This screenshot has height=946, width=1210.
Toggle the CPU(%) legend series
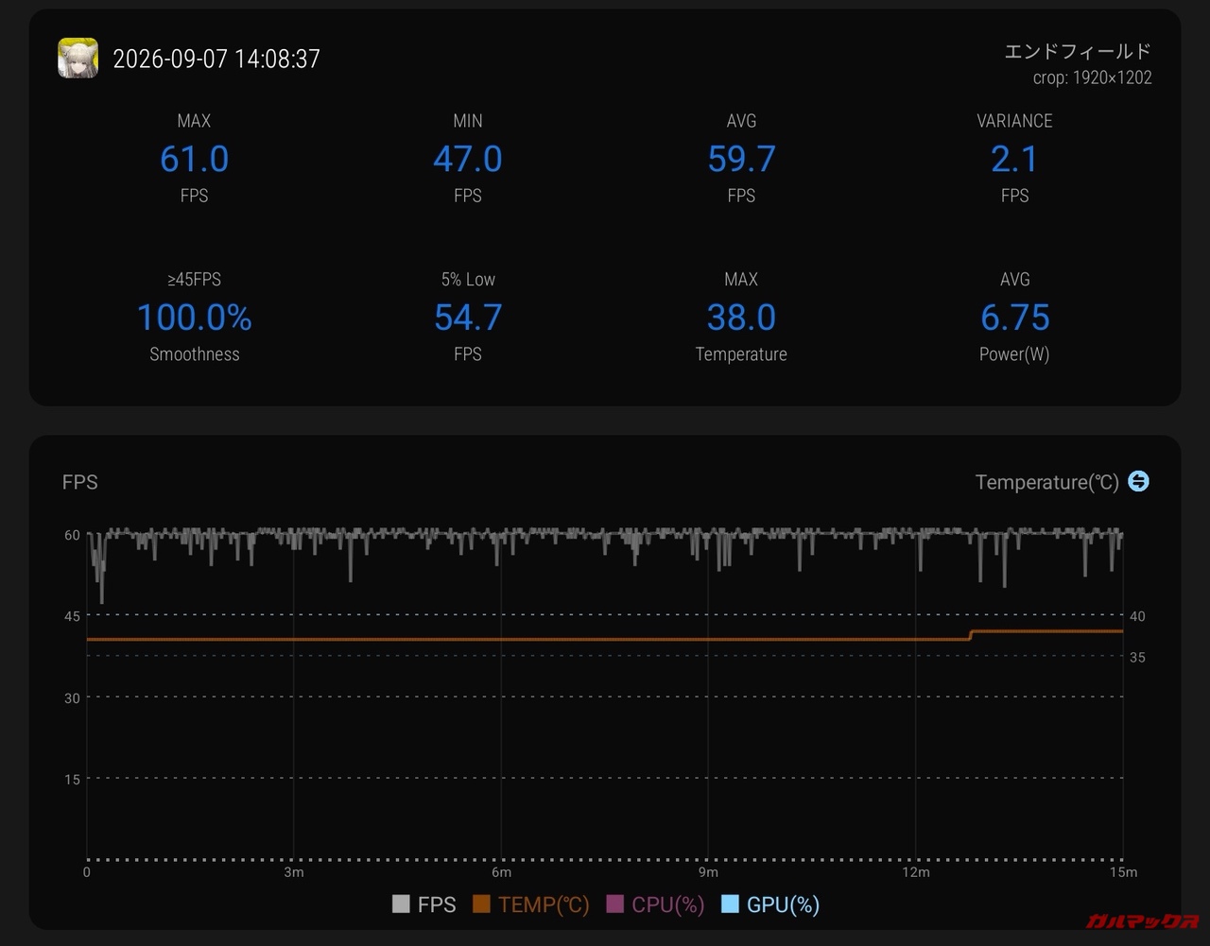[655, 904]
